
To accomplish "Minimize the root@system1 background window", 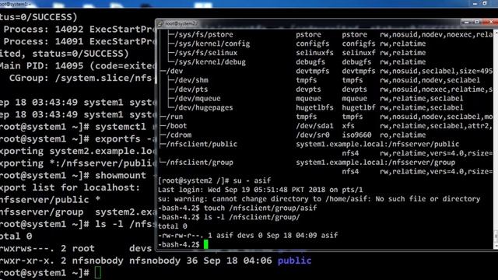I will (475, 3).
